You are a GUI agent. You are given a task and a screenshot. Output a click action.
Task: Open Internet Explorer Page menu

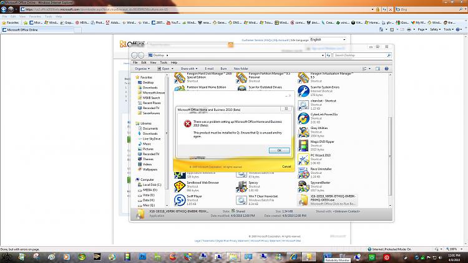(x=422, y=29)
